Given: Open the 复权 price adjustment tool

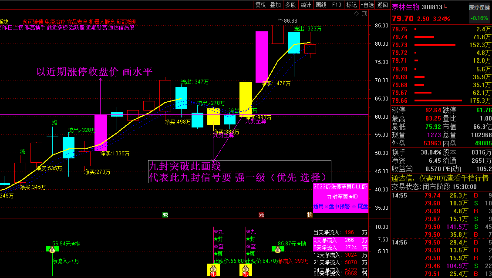Looking at the screenshot, I should tap(260, 5).
